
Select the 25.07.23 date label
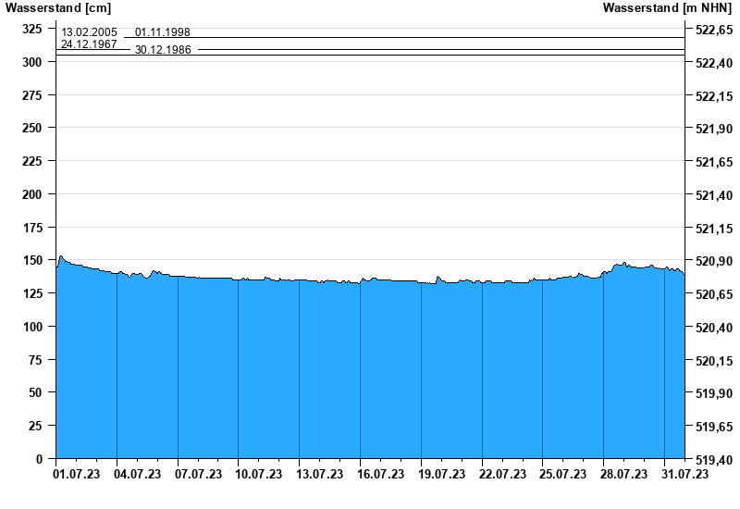point(563,475)
